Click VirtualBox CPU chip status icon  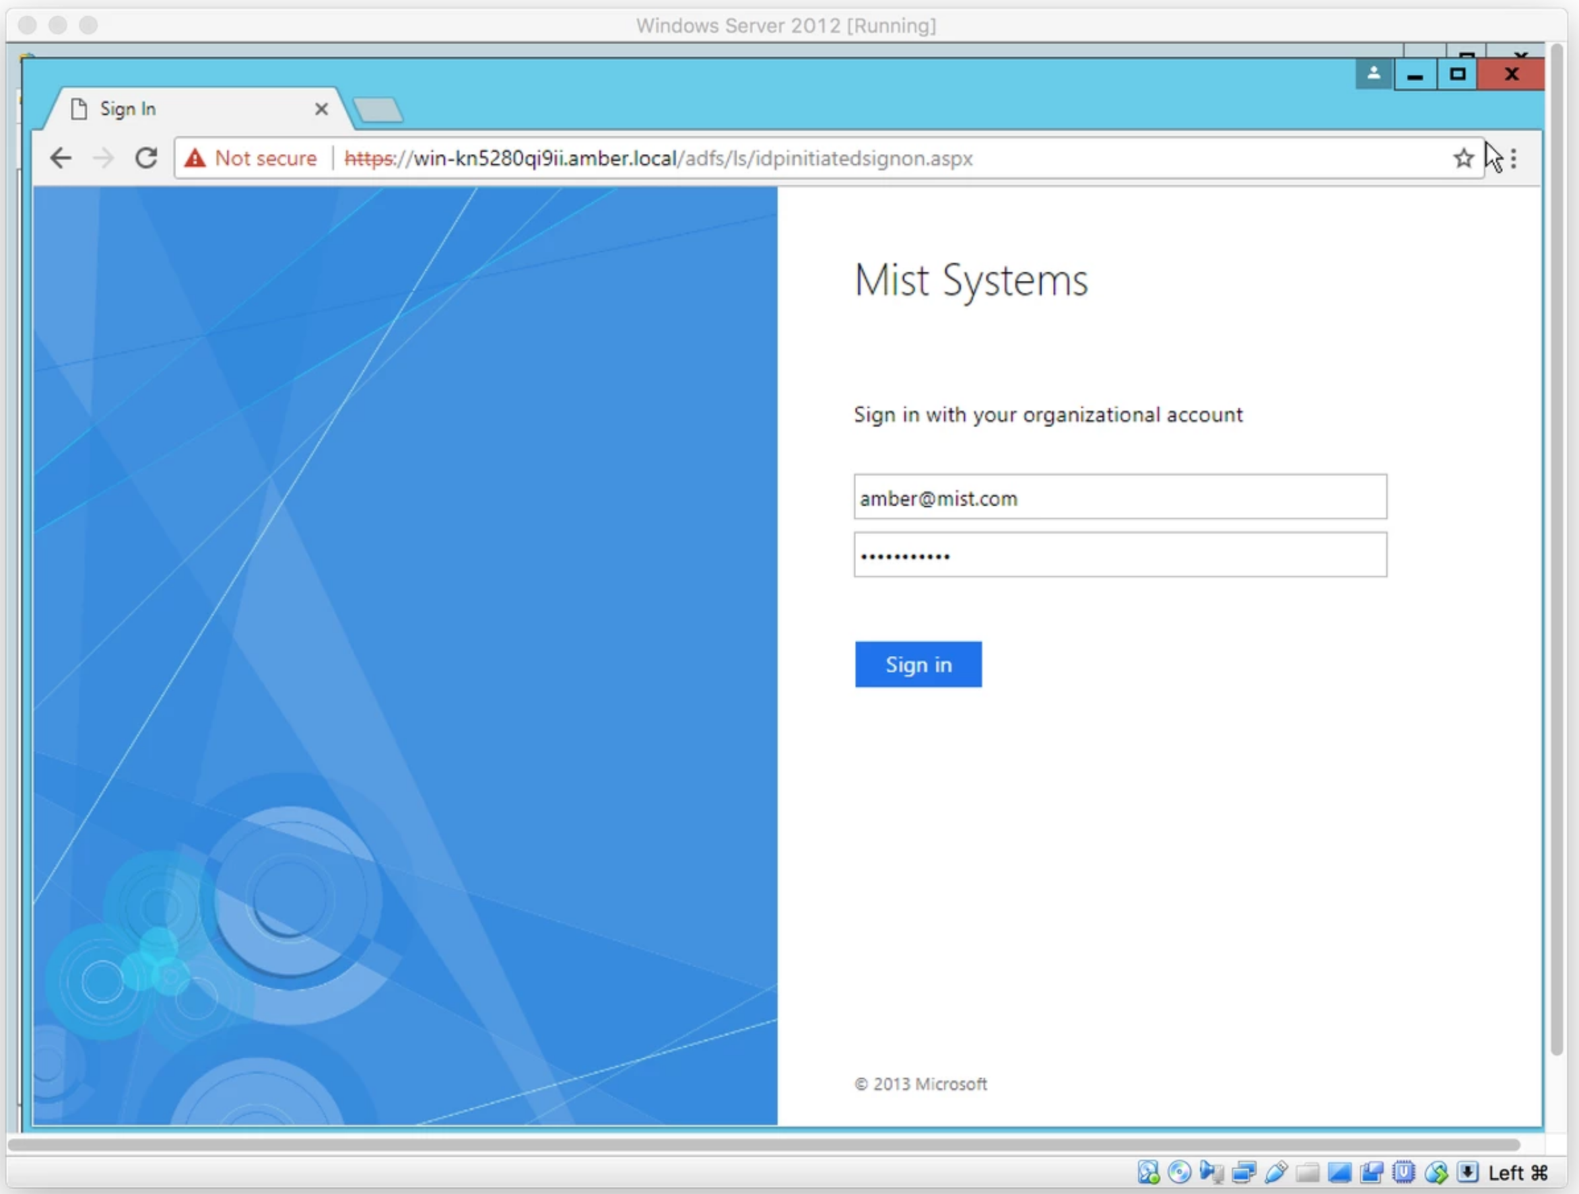click(x=1403, y=1172)
